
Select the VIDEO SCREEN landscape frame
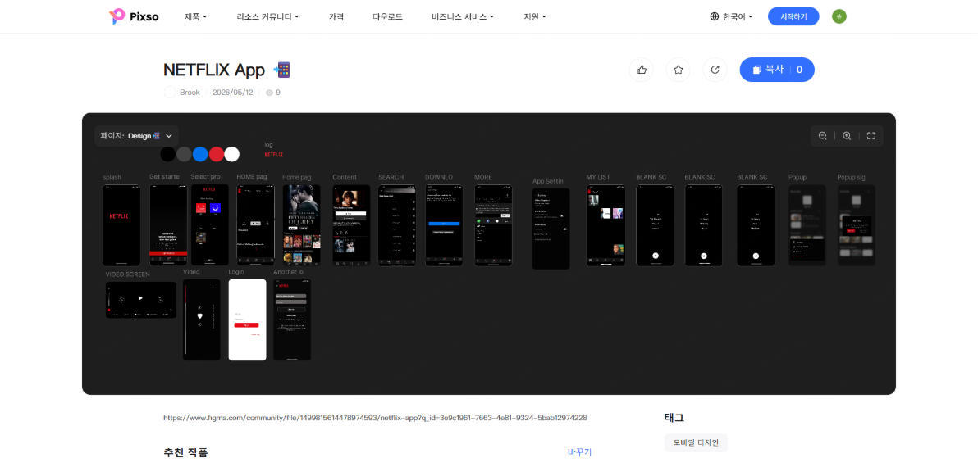[x=141, y=300]
